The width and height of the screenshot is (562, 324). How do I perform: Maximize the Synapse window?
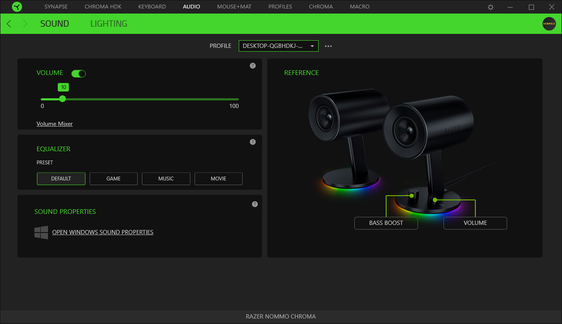click(531, 7)
